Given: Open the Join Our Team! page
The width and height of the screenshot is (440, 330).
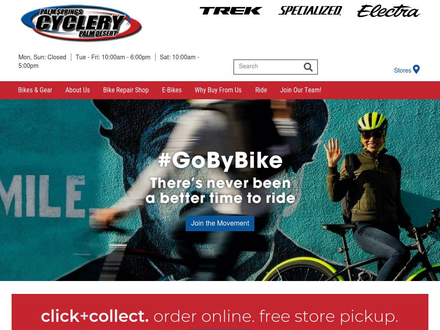Looking at the screenshot, I should (300, 90).
